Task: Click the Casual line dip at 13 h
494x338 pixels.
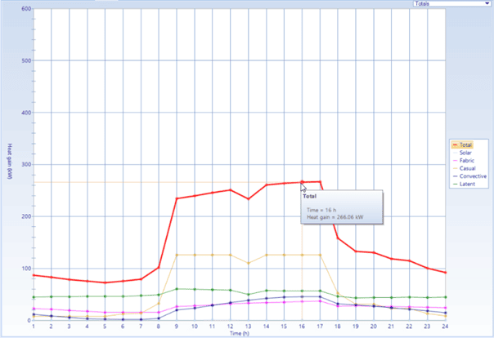Action: click(249, 263)
